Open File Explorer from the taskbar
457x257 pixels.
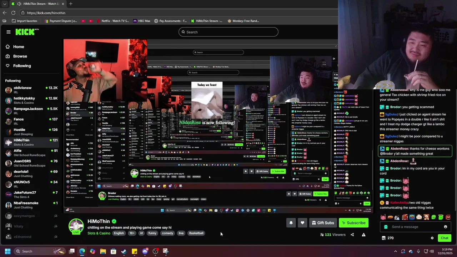pyautogui.click(x=103, y=251)
